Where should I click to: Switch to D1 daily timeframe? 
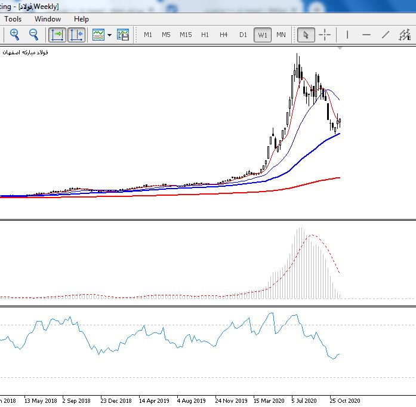pyautogui.click(x=243, y=35)
